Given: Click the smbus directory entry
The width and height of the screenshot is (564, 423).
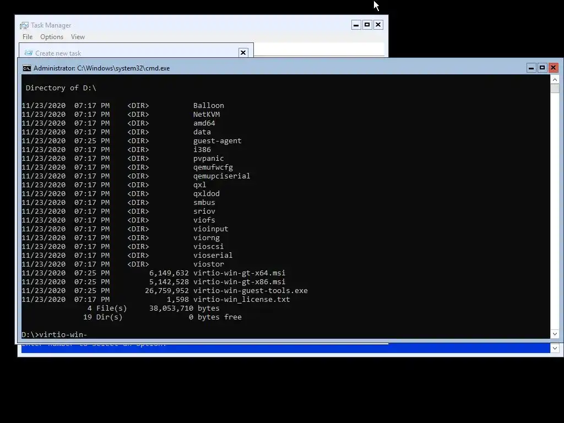Looking at the screenshot, I should [204, 203].
